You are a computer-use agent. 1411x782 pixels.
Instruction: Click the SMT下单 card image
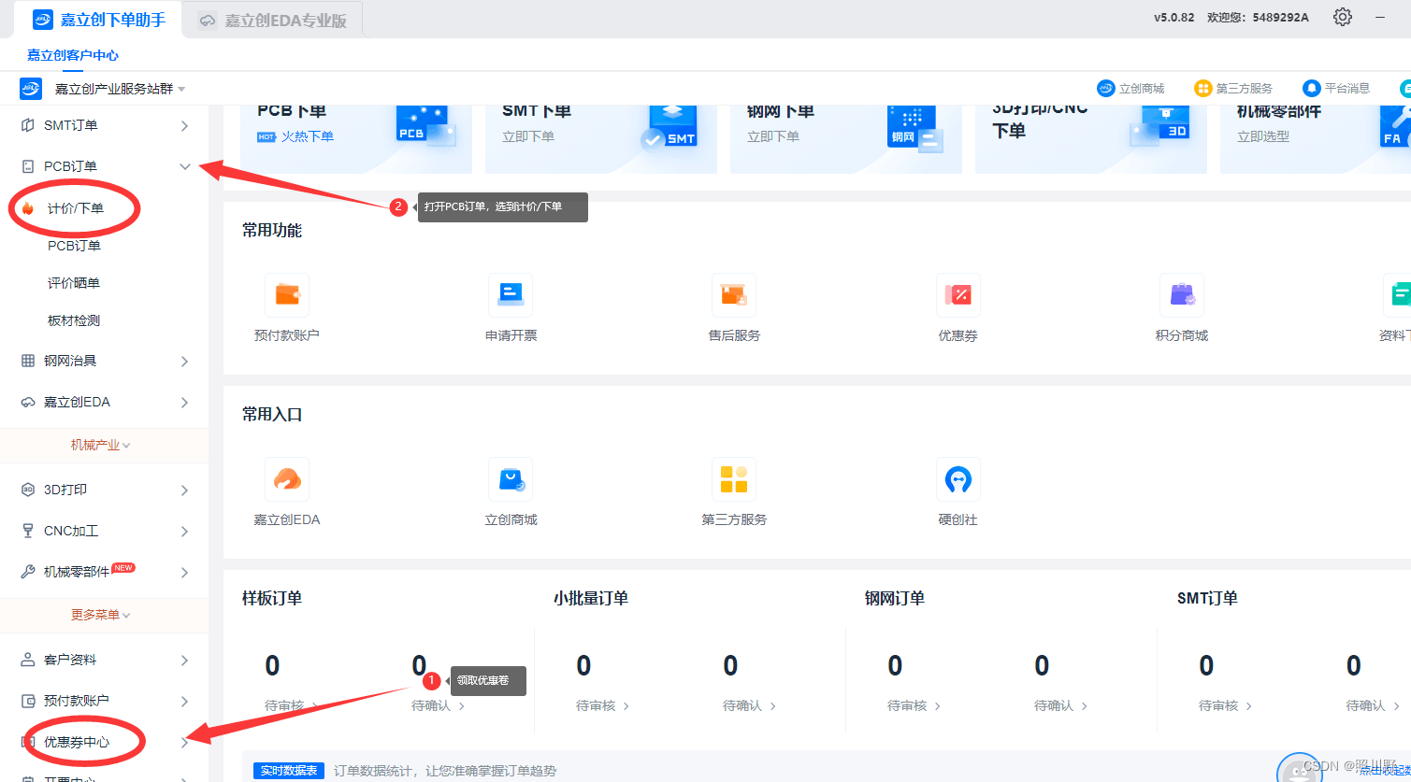pos(670,128)
